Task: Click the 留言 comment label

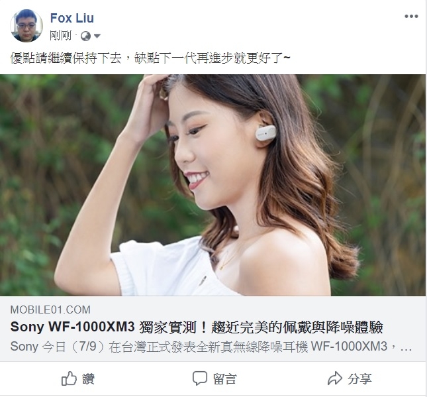Action: (x=224, y=379)
